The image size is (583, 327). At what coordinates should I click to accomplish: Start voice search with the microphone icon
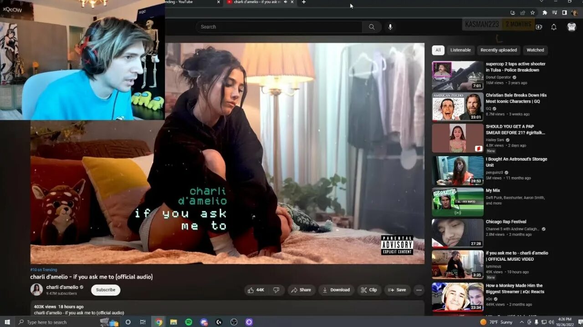(x=390, y=27)
